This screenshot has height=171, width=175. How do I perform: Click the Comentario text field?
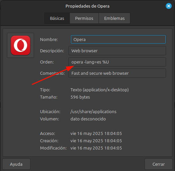pyautogui.click(x=117, y=73)
